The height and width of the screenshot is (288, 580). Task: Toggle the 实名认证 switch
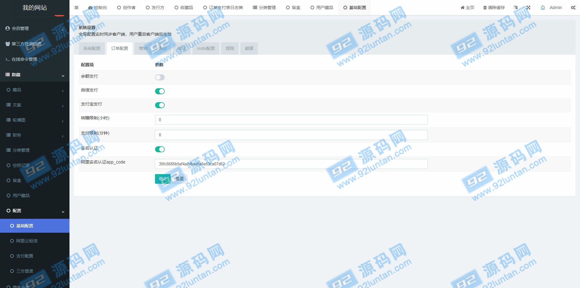(160, 149)
